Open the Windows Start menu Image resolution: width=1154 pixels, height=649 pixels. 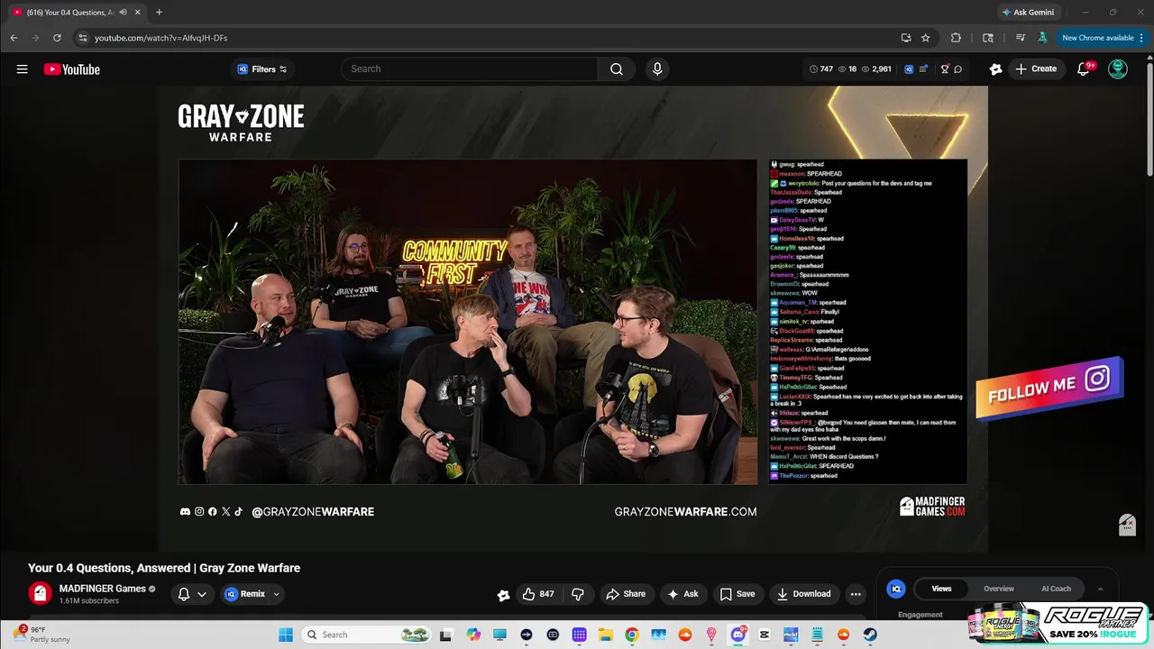pyautogui.click(x=286, y=635)
